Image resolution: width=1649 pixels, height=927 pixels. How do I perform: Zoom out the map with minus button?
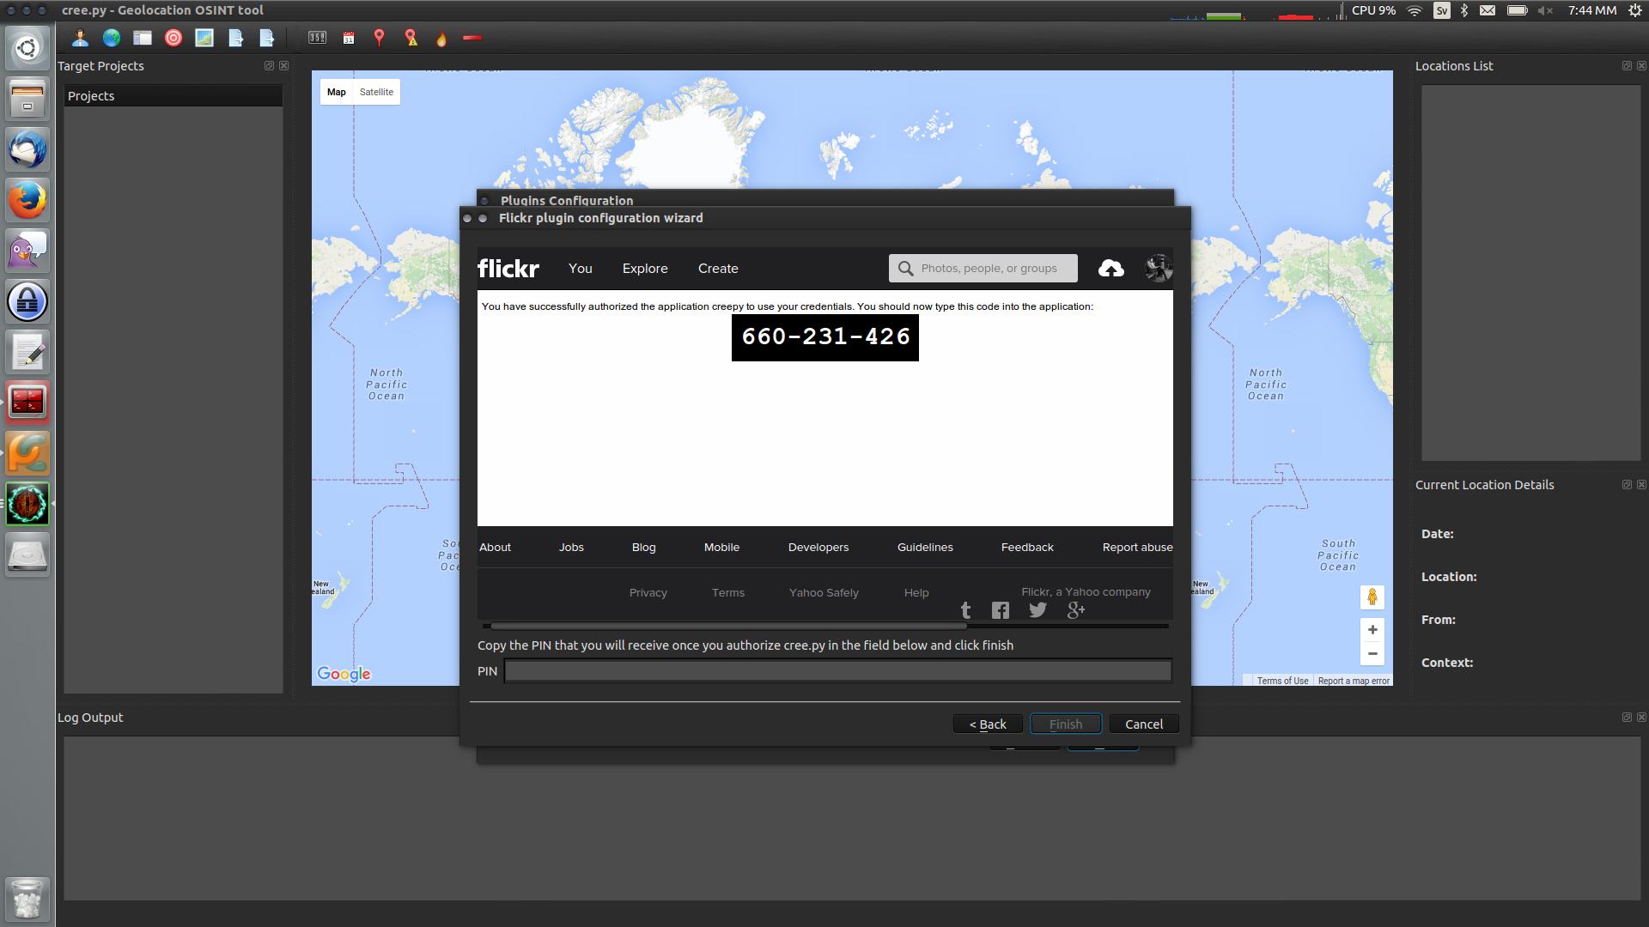pos(1372,654)
